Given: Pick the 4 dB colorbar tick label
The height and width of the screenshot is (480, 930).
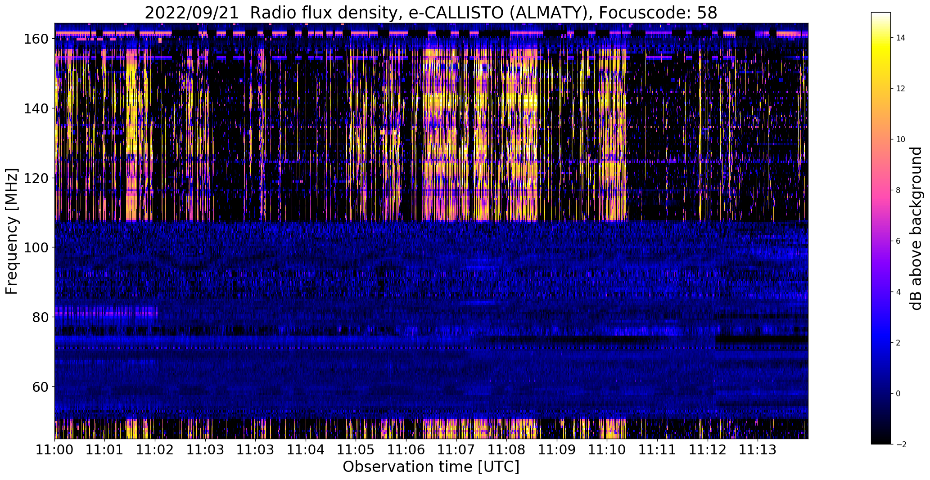Looking at the screenshot, I should (x=898, y=292).
